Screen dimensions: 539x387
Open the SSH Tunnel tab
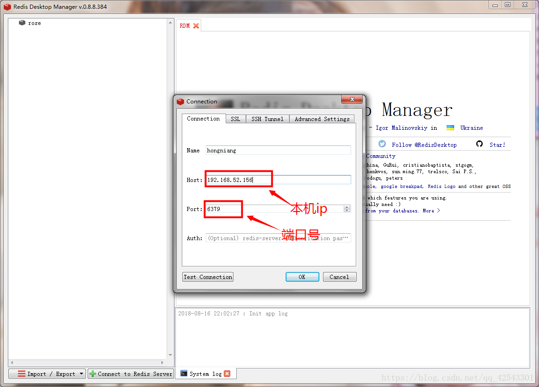pos(268,119)
